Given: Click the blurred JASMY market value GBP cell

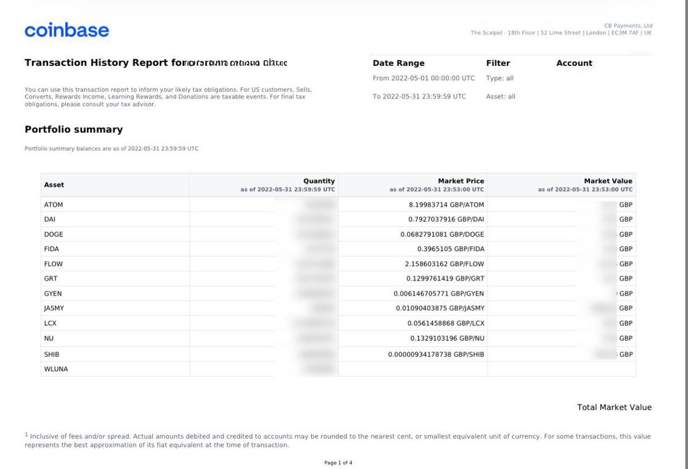Looking at the screenshot, I should [561, 308].
